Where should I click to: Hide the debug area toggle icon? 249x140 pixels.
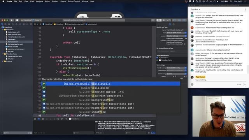coord(35,119)
